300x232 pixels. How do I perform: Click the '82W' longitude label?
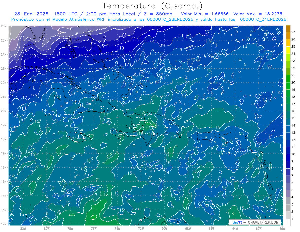[x=23, y=228]
